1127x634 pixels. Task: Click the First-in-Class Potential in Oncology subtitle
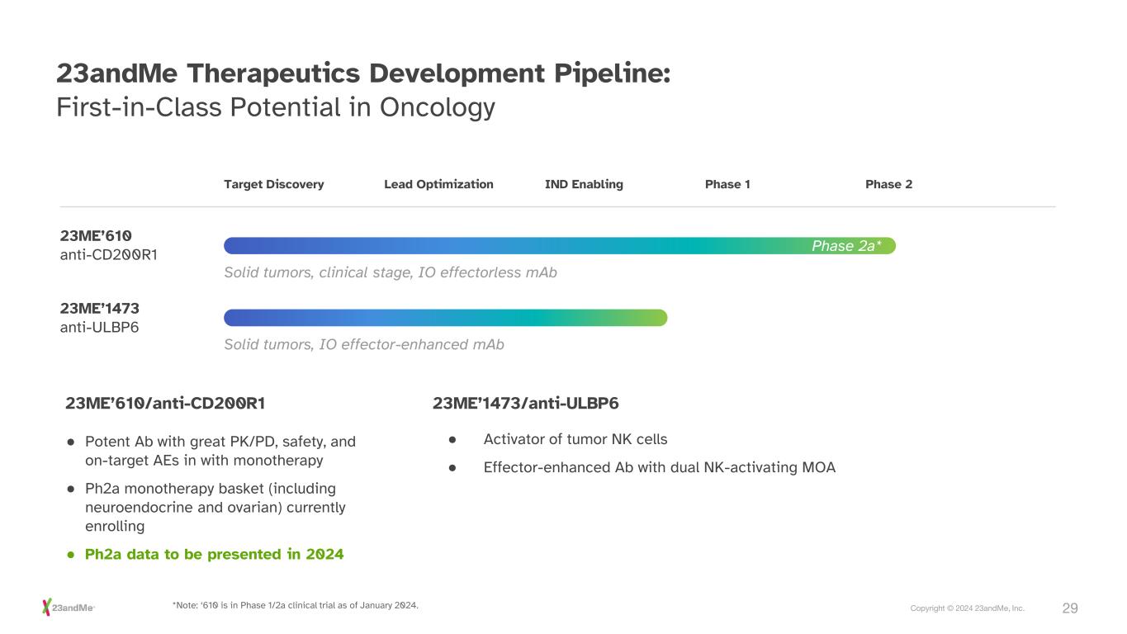click(275, 108)
